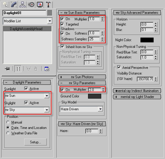Click Horizon Height spinner arrows
Viewport: 165px width, 159px height.
156,24
